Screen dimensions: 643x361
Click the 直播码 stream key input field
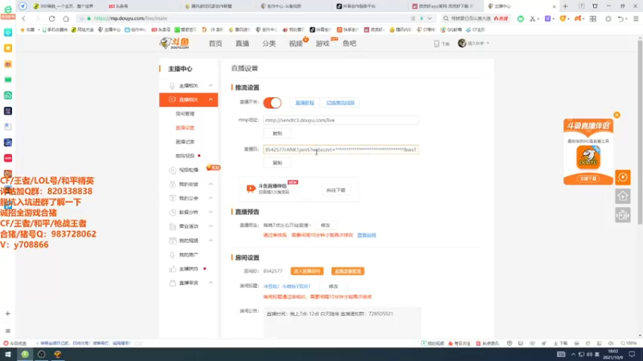(x=340, y=150)
